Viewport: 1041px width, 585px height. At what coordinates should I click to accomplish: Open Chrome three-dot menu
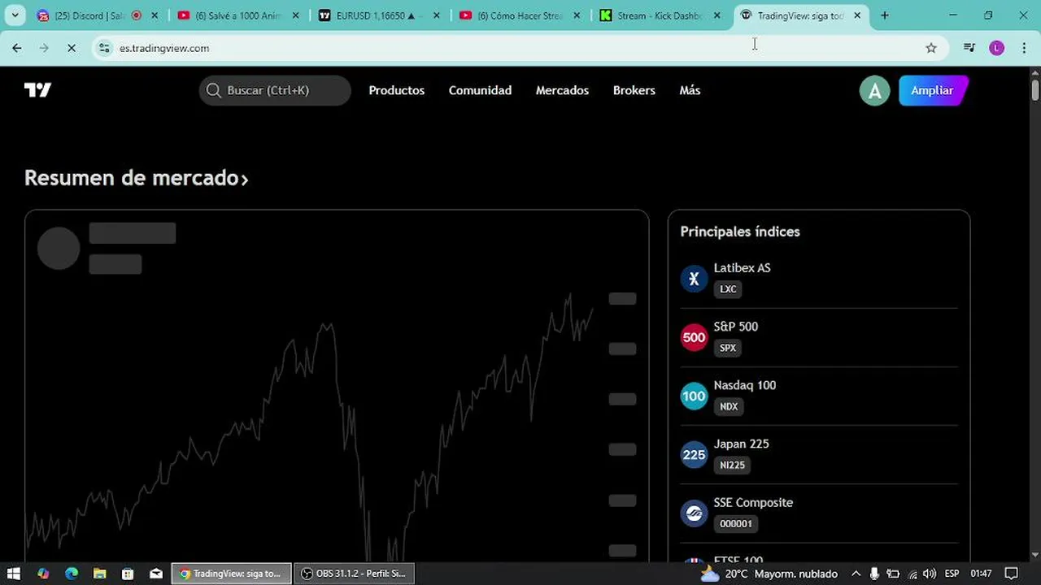1023,48
